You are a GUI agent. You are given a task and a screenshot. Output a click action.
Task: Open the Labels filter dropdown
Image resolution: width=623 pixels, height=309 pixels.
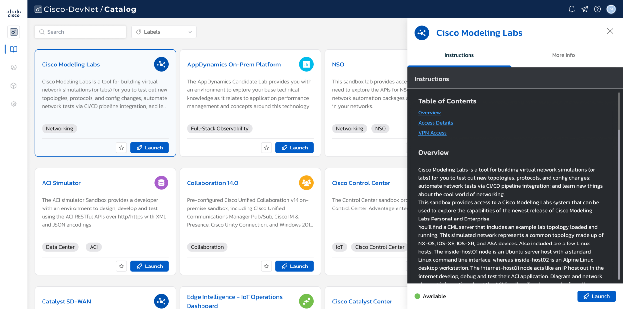tap(164, 32)
